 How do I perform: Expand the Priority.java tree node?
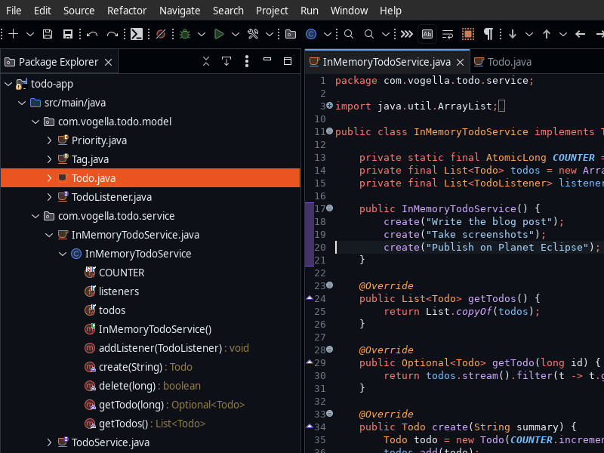[49, 140]
